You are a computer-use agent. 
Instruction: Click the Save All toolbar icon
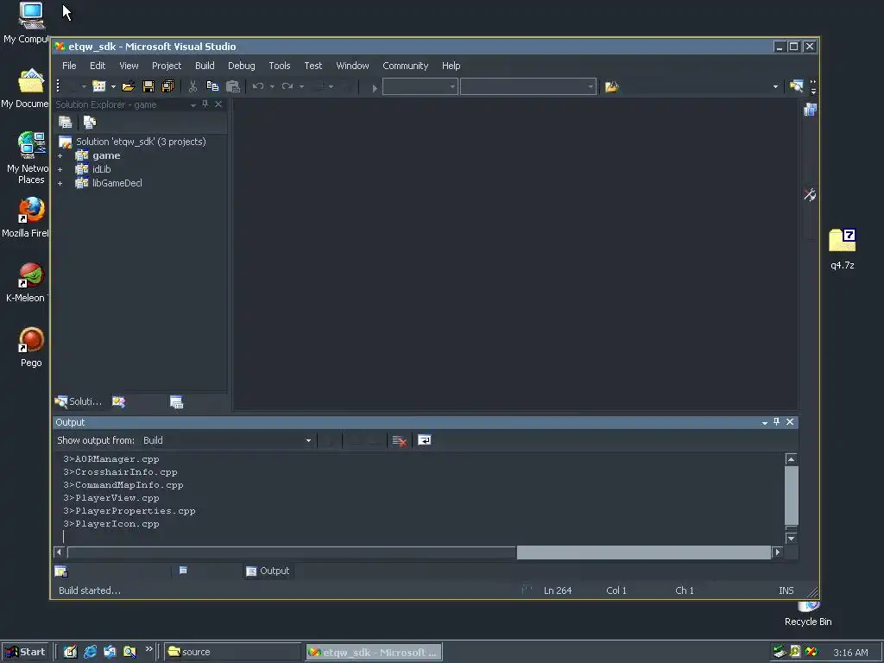pyautogui.click(x=168, y=86)
